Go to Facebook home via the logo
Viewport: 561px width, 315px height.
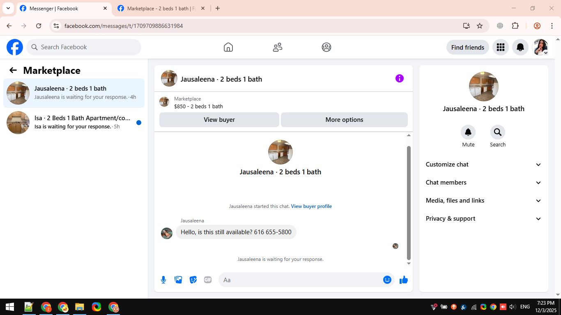click(x=15, y=47)
